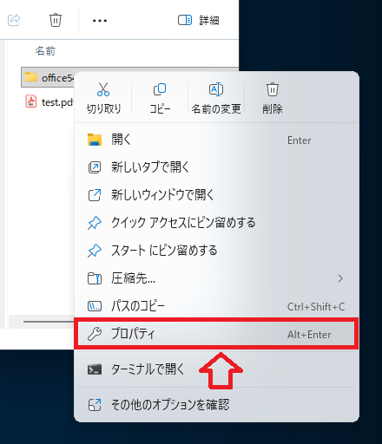
Task: Select スタート にピン留めする
Action: click(216, 251)
